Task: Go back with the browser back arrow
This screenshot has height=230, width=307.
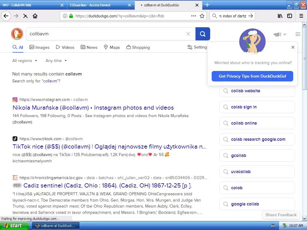Action: click(x=6, y=16)
